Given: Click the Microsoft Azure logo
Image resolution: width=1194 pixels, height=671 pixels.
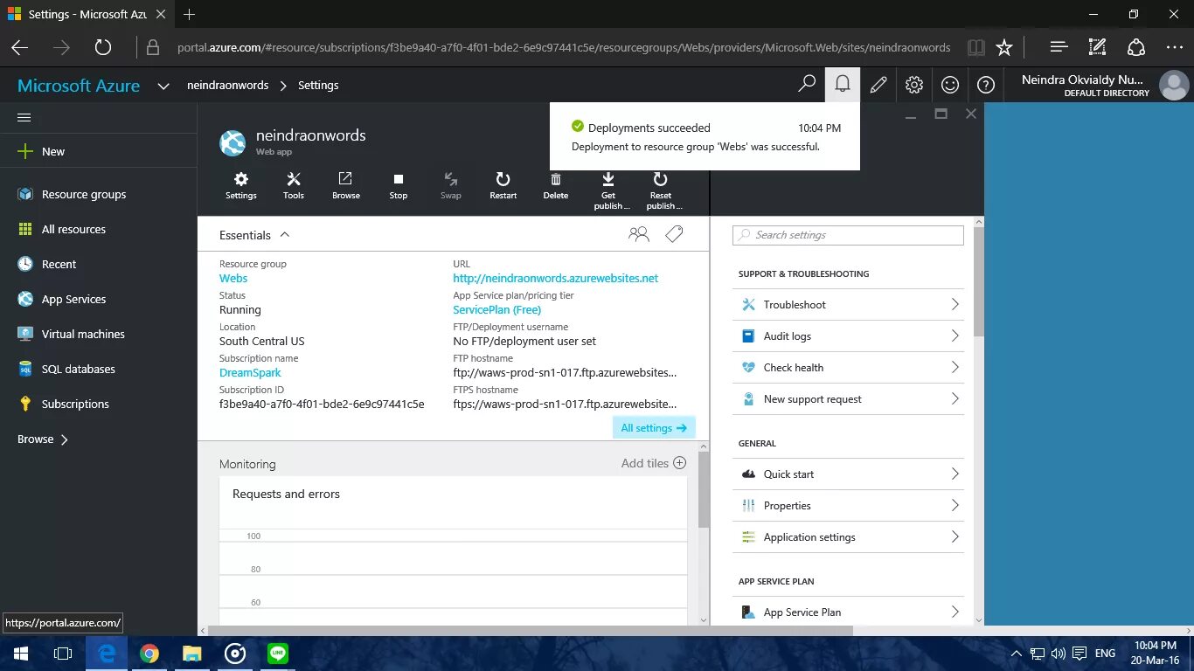Looking at the screenshot, I should 79,86.
